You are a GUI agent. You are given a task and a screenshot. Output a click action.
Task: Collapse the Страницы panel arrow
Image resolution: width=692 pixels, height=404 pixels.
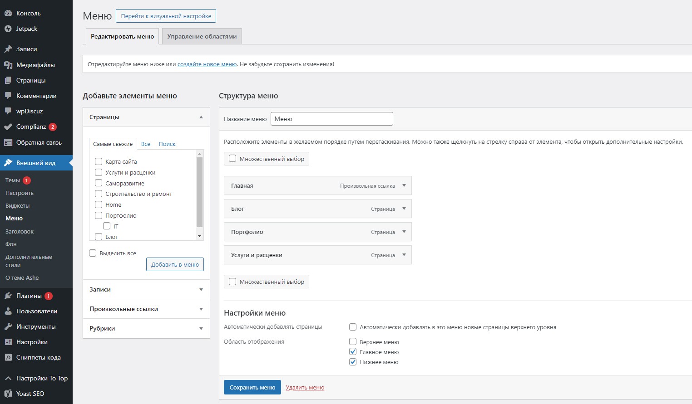tap(201, 117)
